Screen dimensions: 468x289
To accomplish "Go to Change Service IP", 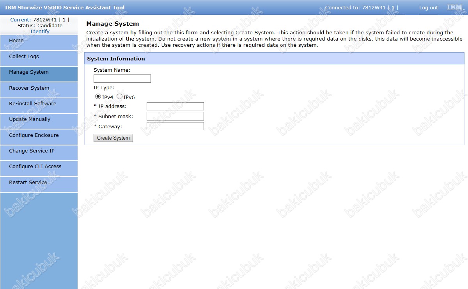I will [39, 152].
